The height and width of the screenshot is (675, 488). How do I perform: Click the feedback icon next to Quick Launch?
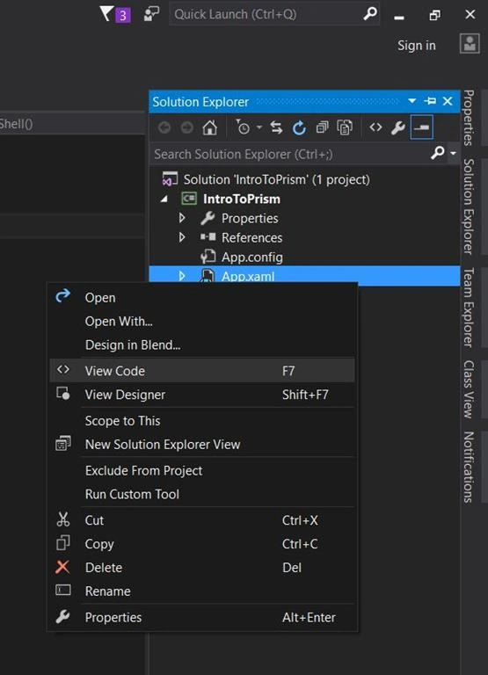tap(151, 14)
